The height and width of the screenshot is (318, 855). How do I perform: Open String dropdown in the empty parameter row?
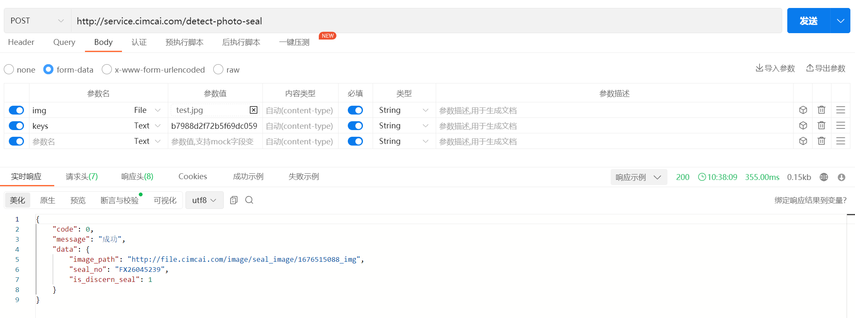coord(404,141)
